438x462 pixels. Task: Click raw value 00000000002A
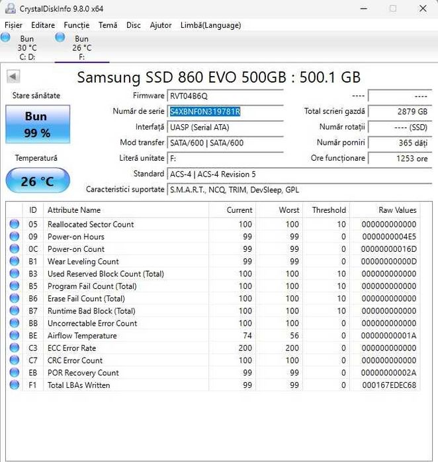[389, 373]
